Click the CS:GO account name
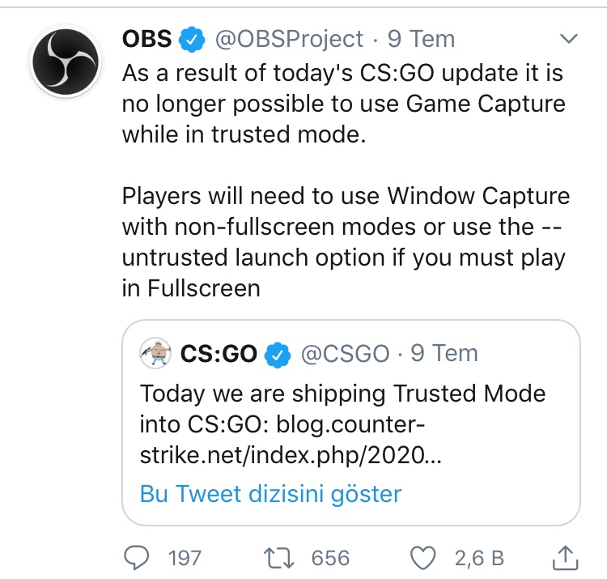This screenshot has width=607, height=579. tap(218, 353)
